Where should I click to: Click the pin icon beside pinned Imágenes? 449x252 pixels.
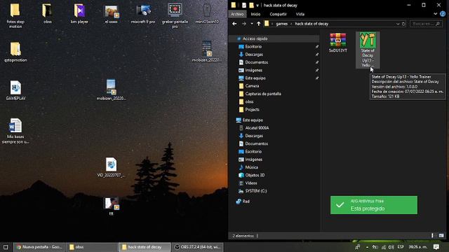[x=317, y=70]
